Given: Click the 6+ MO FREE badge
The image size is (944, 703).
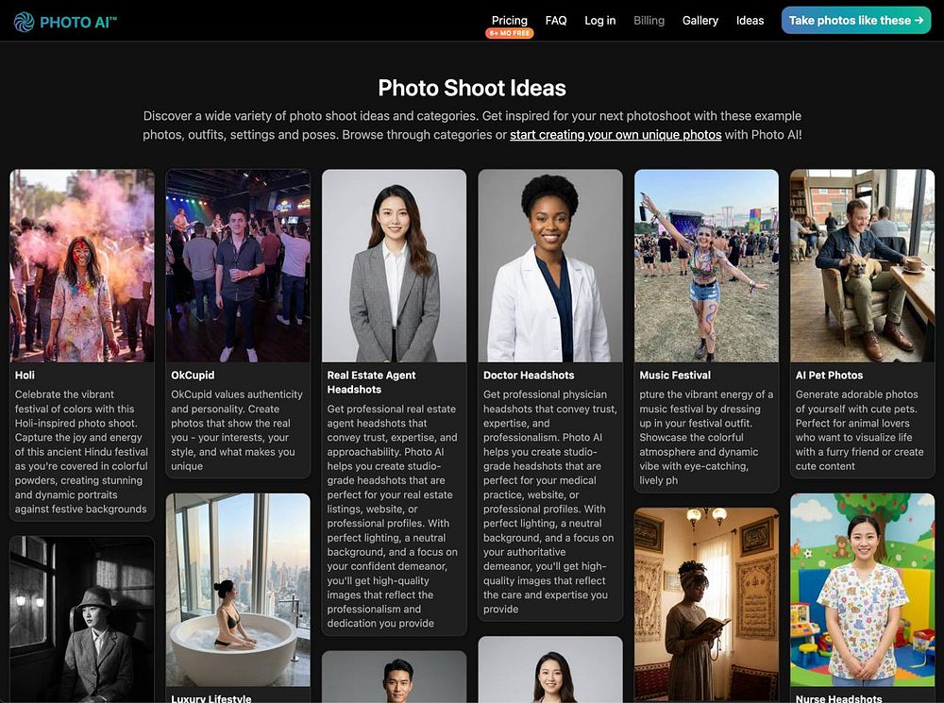Looking at the screenshot, I should (x=510, y=34).
